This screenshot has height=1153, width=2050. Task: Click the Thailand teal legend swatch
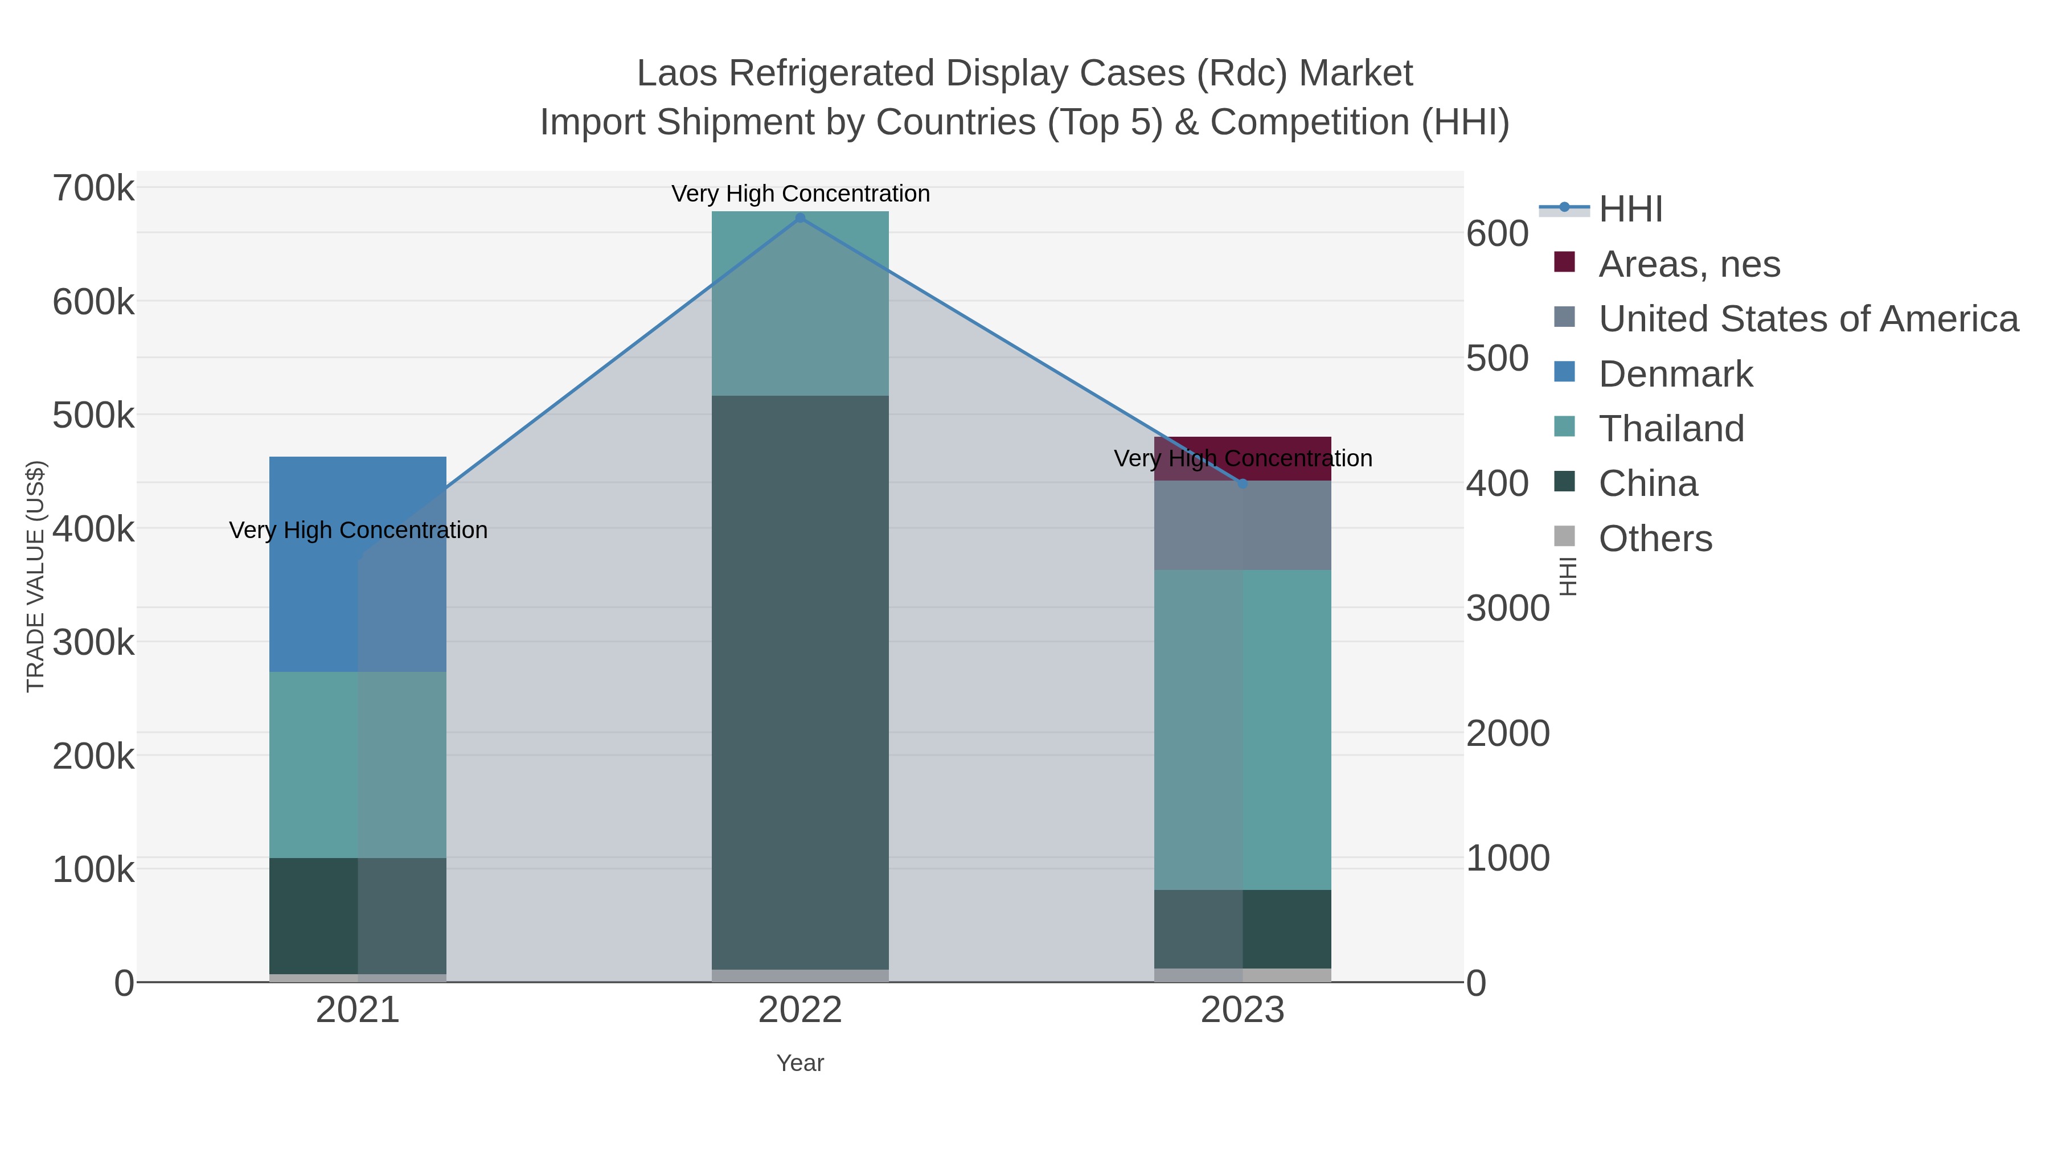coord(1565,426)
